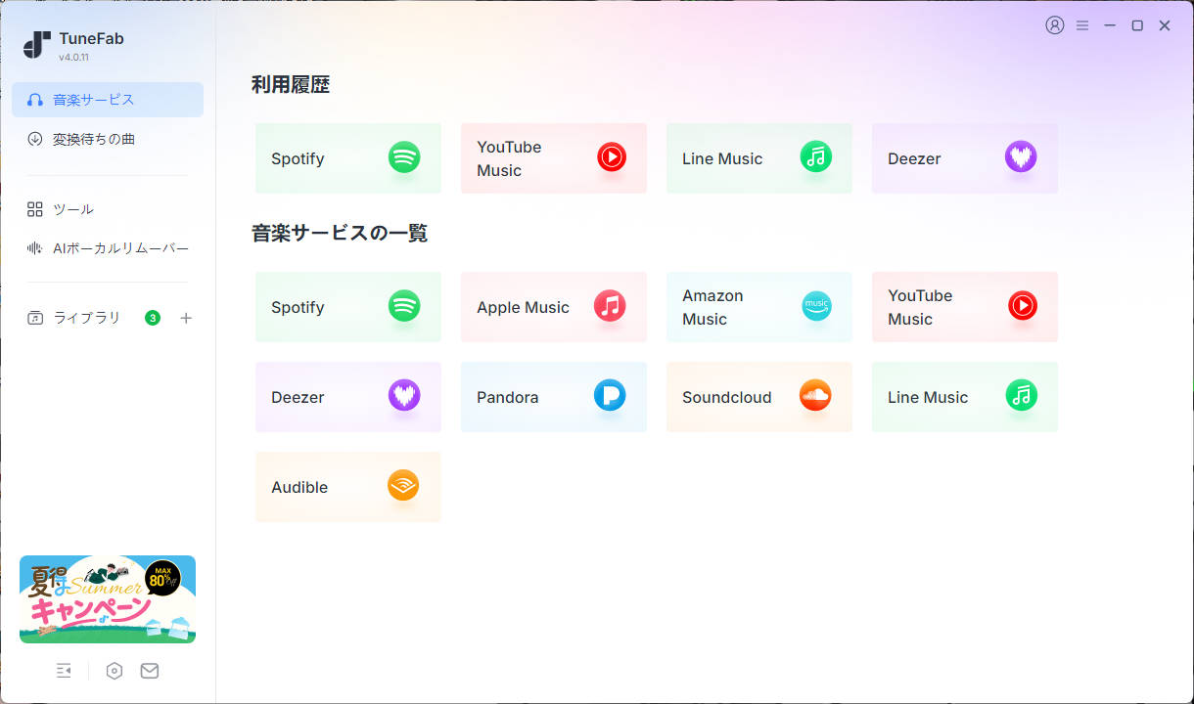
Task: Select 音楽サービス in the sidebar
Action: [108, 100]
